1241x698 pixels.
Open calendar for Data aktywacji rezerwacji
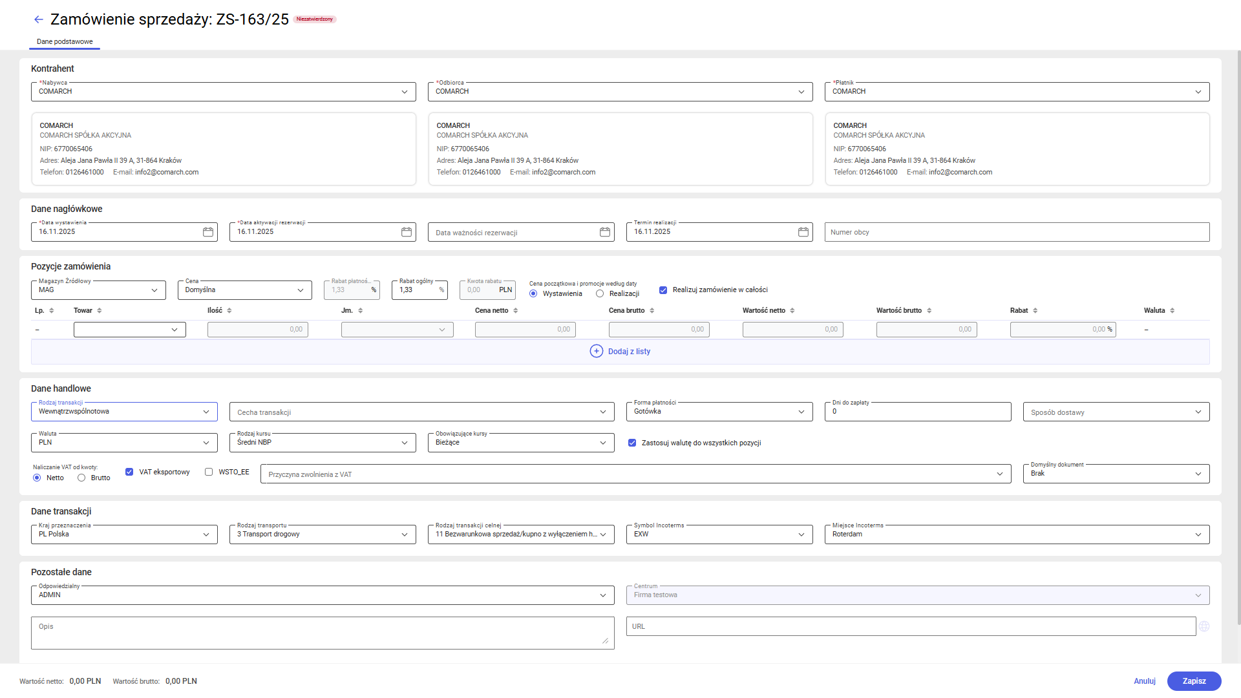407,232
